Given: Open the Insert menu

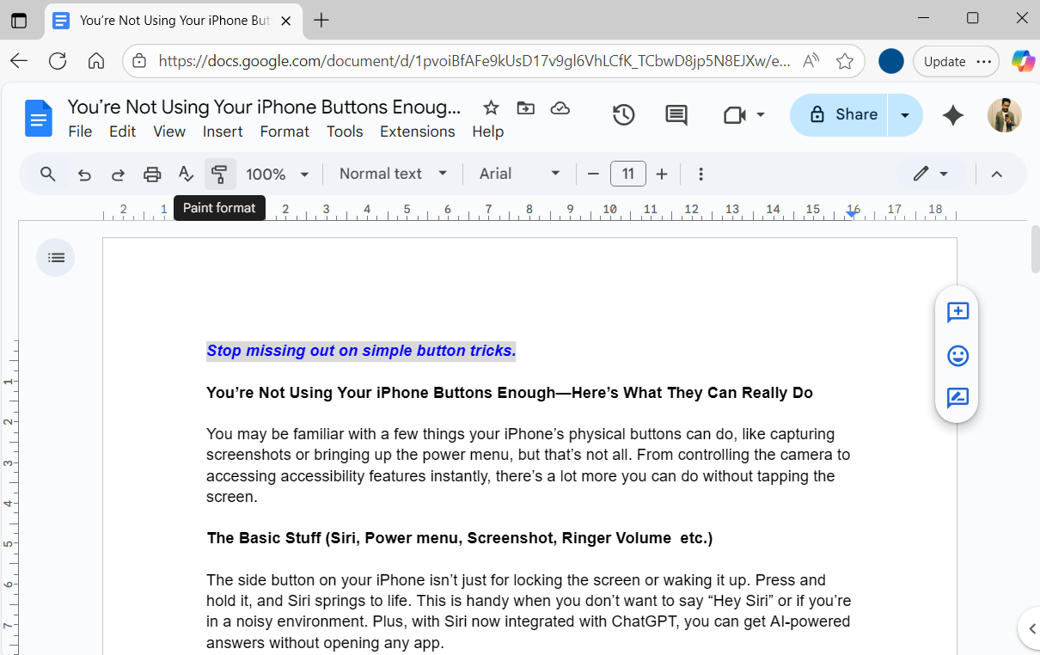Looking at the screenshot, I should point(223,132).
